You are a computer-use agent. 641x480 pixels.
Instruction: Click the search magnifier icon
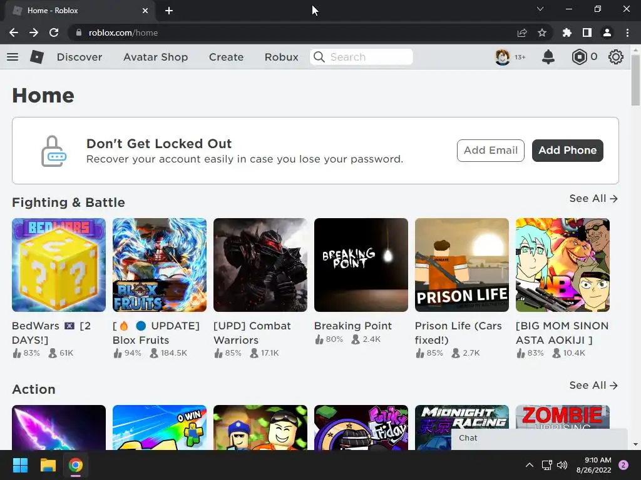[319, 57]
